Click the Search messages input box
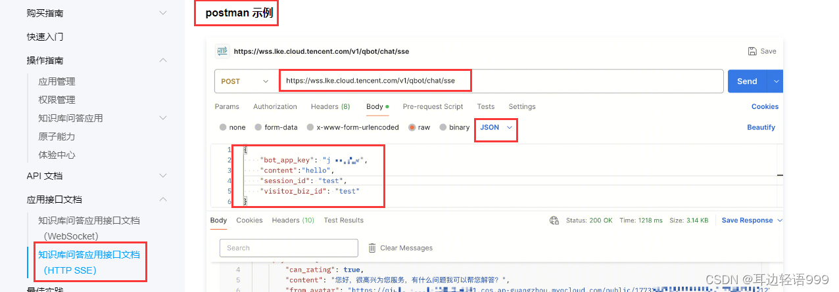Screen dimensions: 839x292 coord(289,248)
